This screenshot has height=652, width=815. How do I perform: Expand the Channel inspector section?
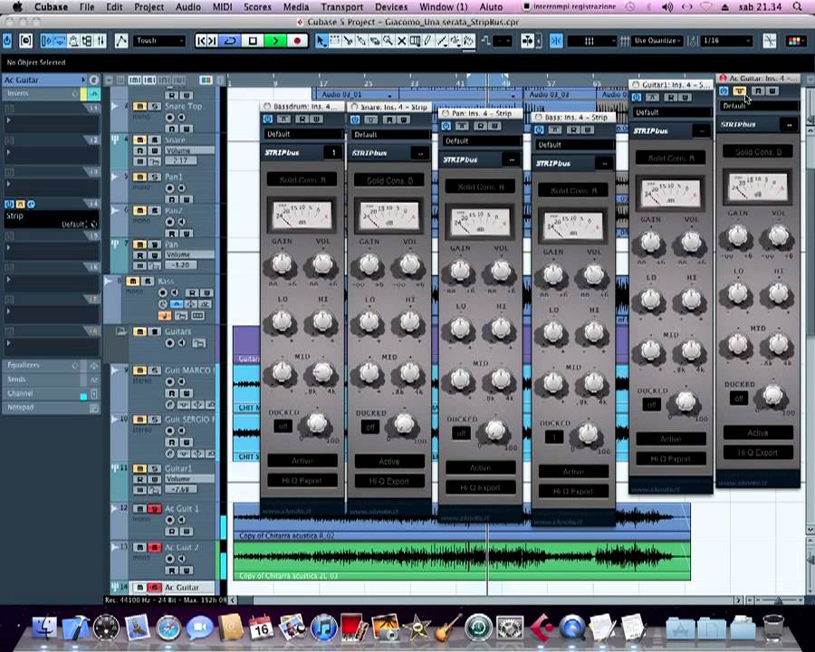[51, 394]
